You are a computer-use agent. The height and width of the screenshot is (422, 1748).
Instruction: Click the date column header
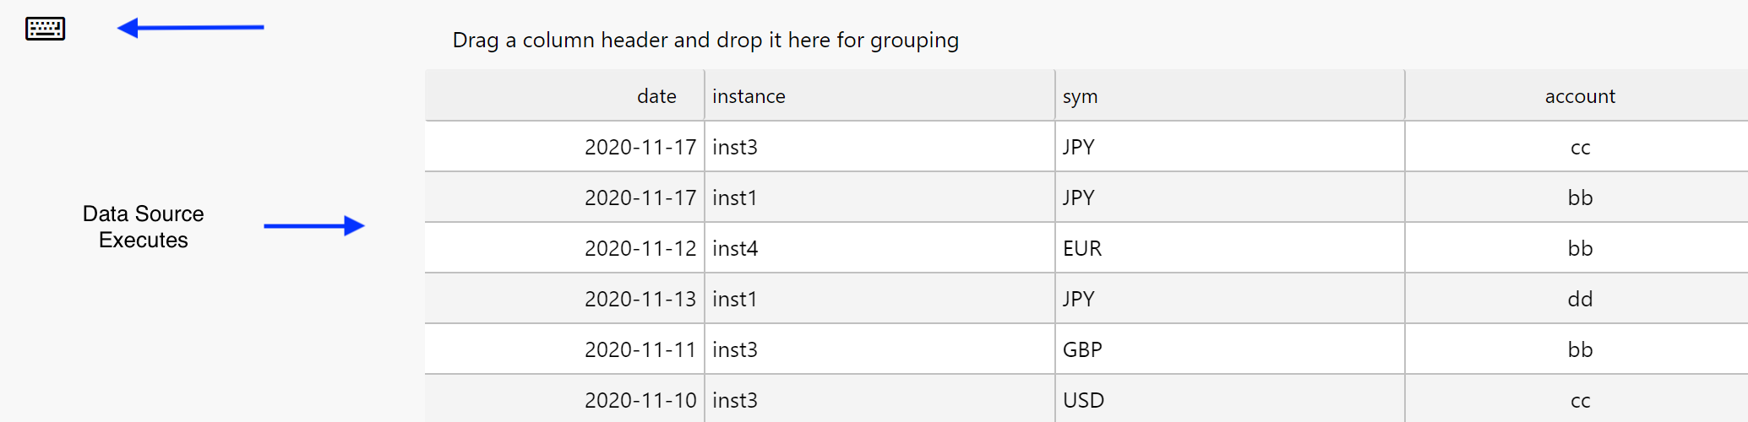tap(656, 96)
